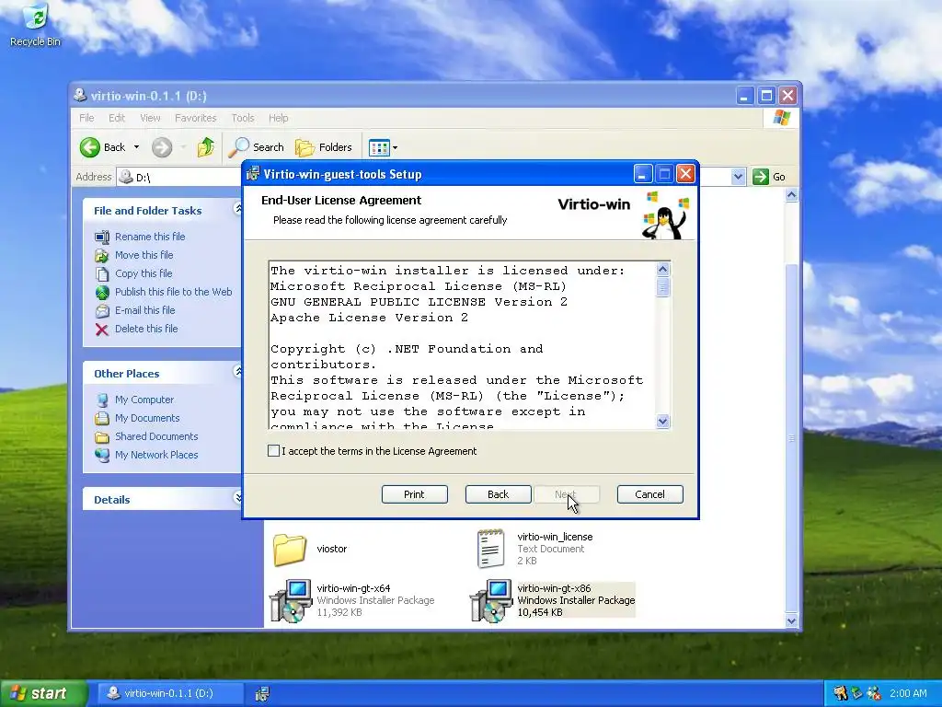Viewport: 942px width, 707px height.
Task: Click Publish this file to the Web
Action: (173, 292)
